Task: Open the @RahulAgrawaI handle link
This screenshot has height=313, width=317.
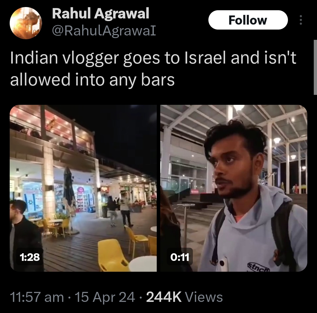Action: coord(104,31)
